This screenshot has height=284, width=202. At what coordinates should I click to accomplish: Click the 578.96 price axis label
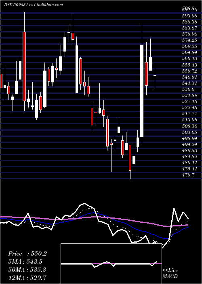[189, 34]
